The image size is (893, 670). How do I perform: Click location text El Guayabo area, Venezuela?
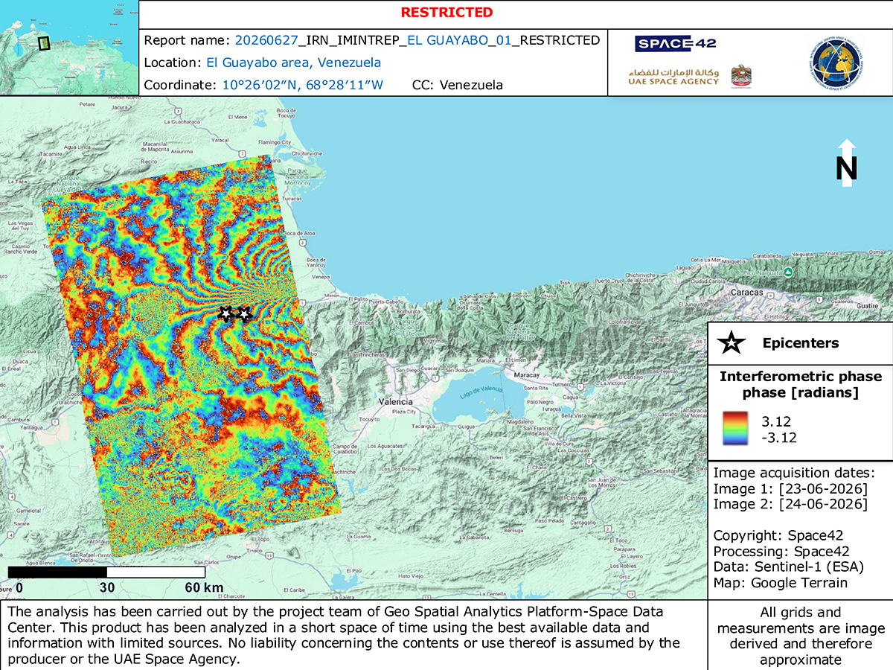294,63
